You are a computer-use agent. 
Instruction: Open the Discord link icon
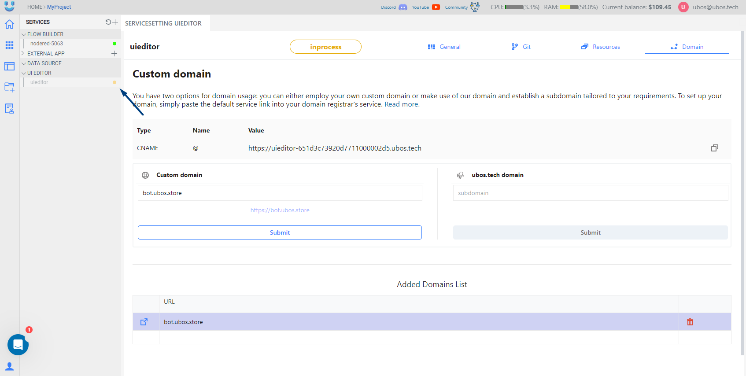[x=403, y=7]
